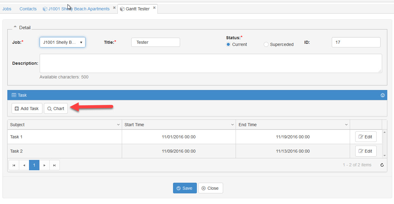Go to the first page of tasks

(14, 165)
